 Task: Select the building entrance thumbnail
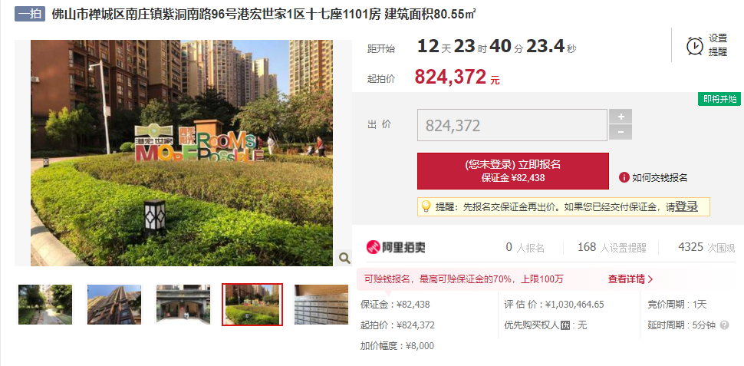[x=183, y=305]
